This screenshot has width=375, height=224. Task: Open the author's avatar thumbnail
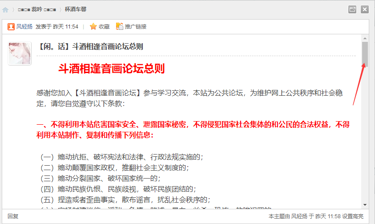coord(20,53)
